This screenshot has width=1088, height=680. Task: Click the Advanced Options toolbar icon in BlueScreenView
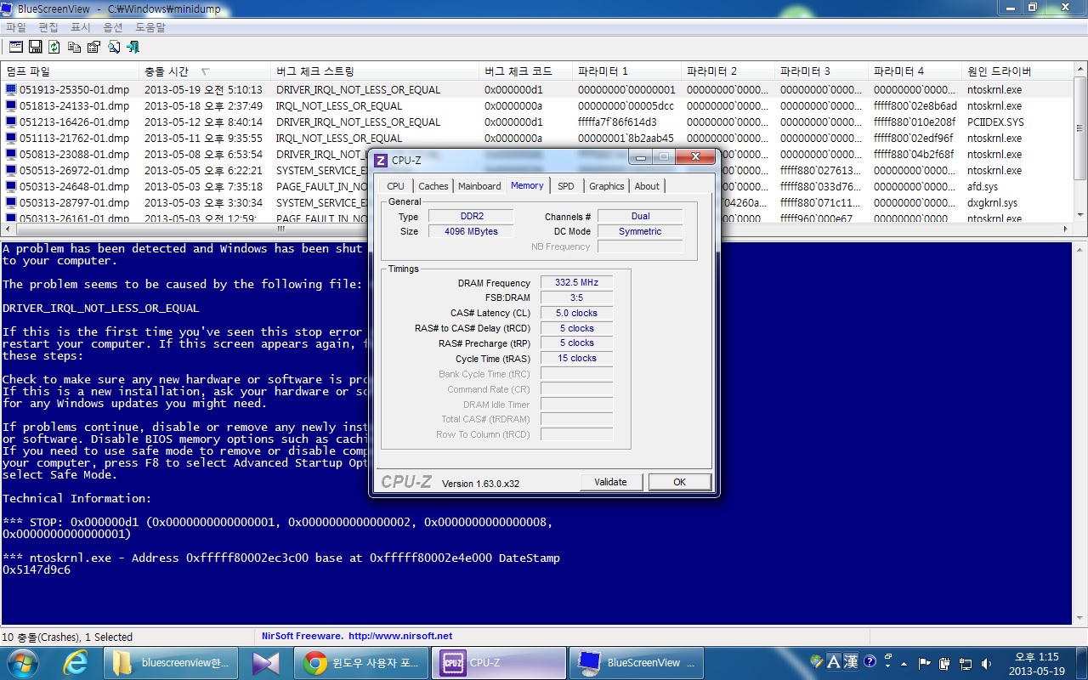click(15, 47)
